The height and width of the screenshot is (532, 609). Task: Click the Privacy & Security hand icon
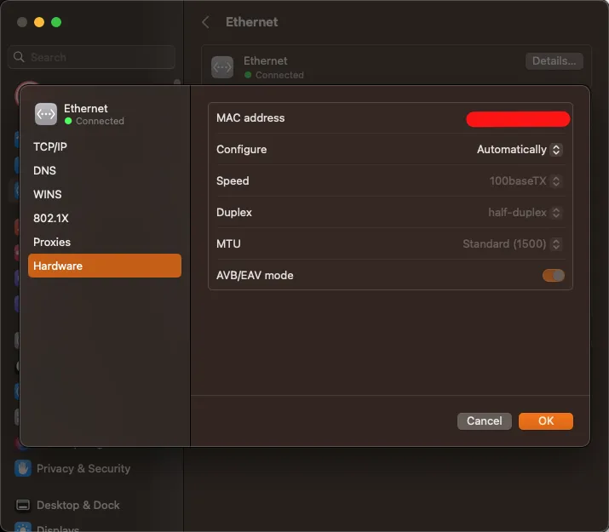tap(22, 468)
